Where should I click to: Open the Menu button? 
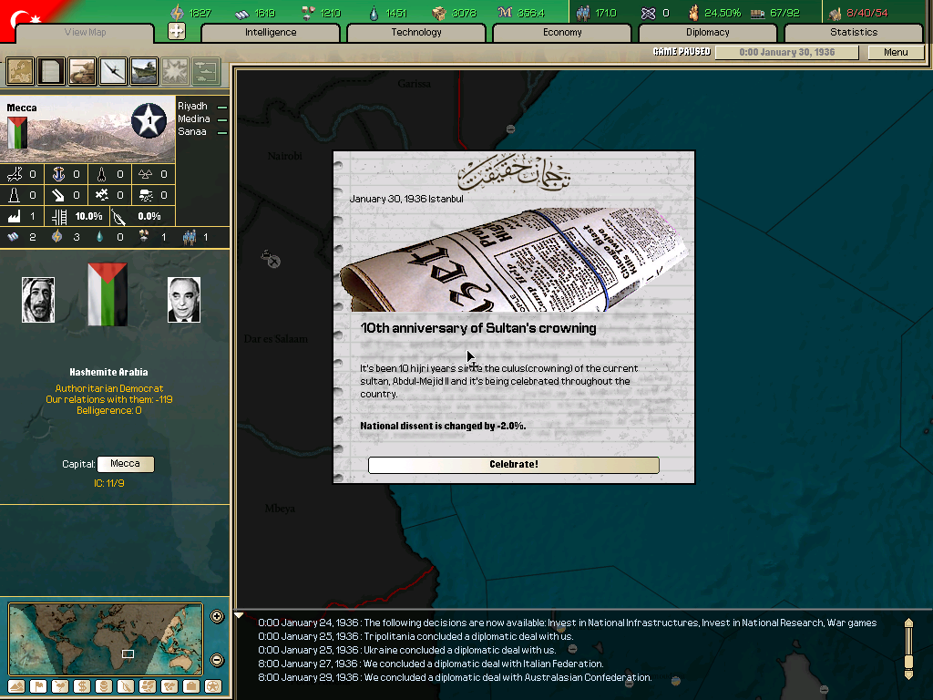pos(896,52)
